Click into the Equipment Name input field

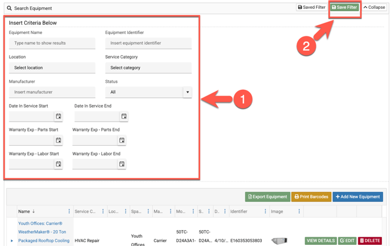[x=52, y=43]
